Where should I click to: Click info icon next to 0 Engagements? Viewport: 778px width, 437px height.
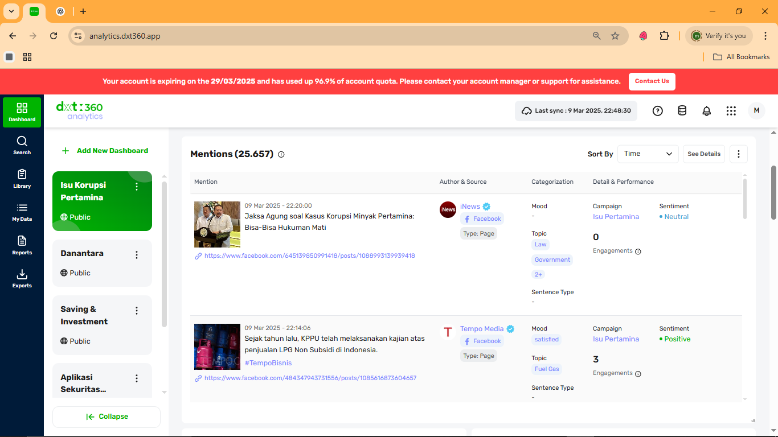(x=638, y=252)
